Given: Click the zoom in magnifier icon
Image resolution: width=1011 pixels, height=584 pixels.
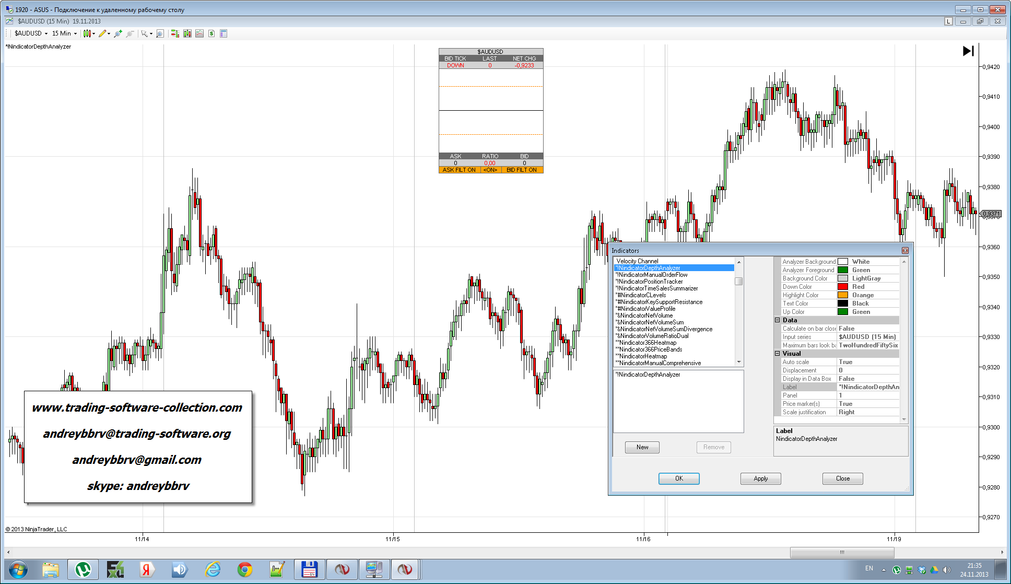Looking at the screenshot, I should click(117, 33).
